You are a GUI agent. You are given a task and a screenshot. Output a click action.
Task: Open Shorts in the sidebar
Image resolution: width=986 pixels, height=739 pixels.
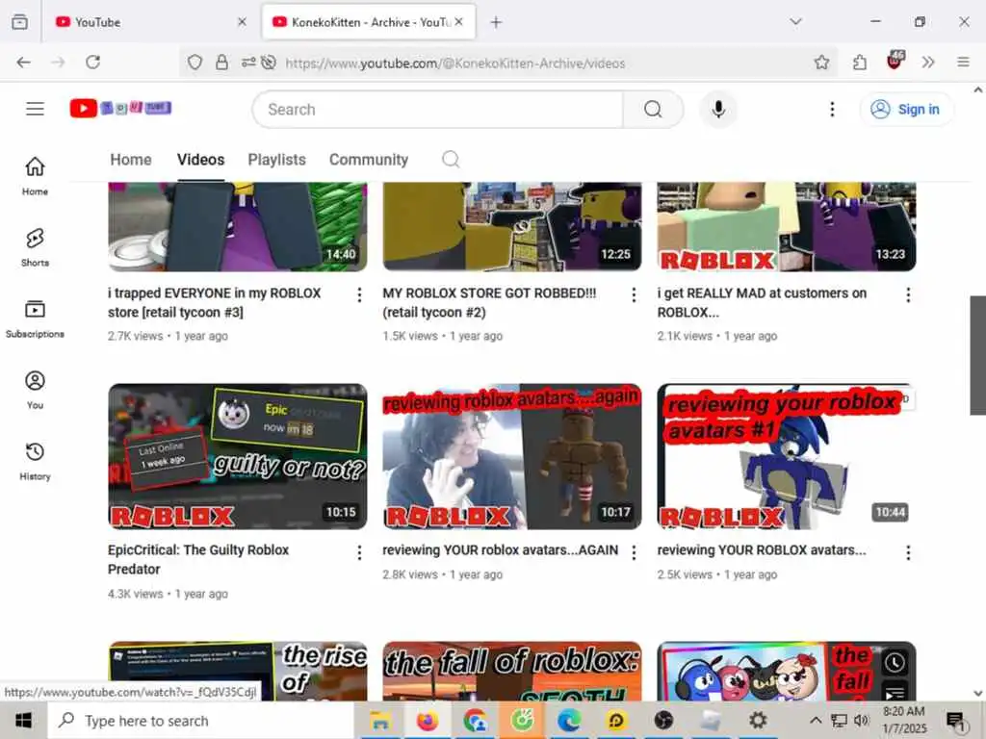pos(36,247)
